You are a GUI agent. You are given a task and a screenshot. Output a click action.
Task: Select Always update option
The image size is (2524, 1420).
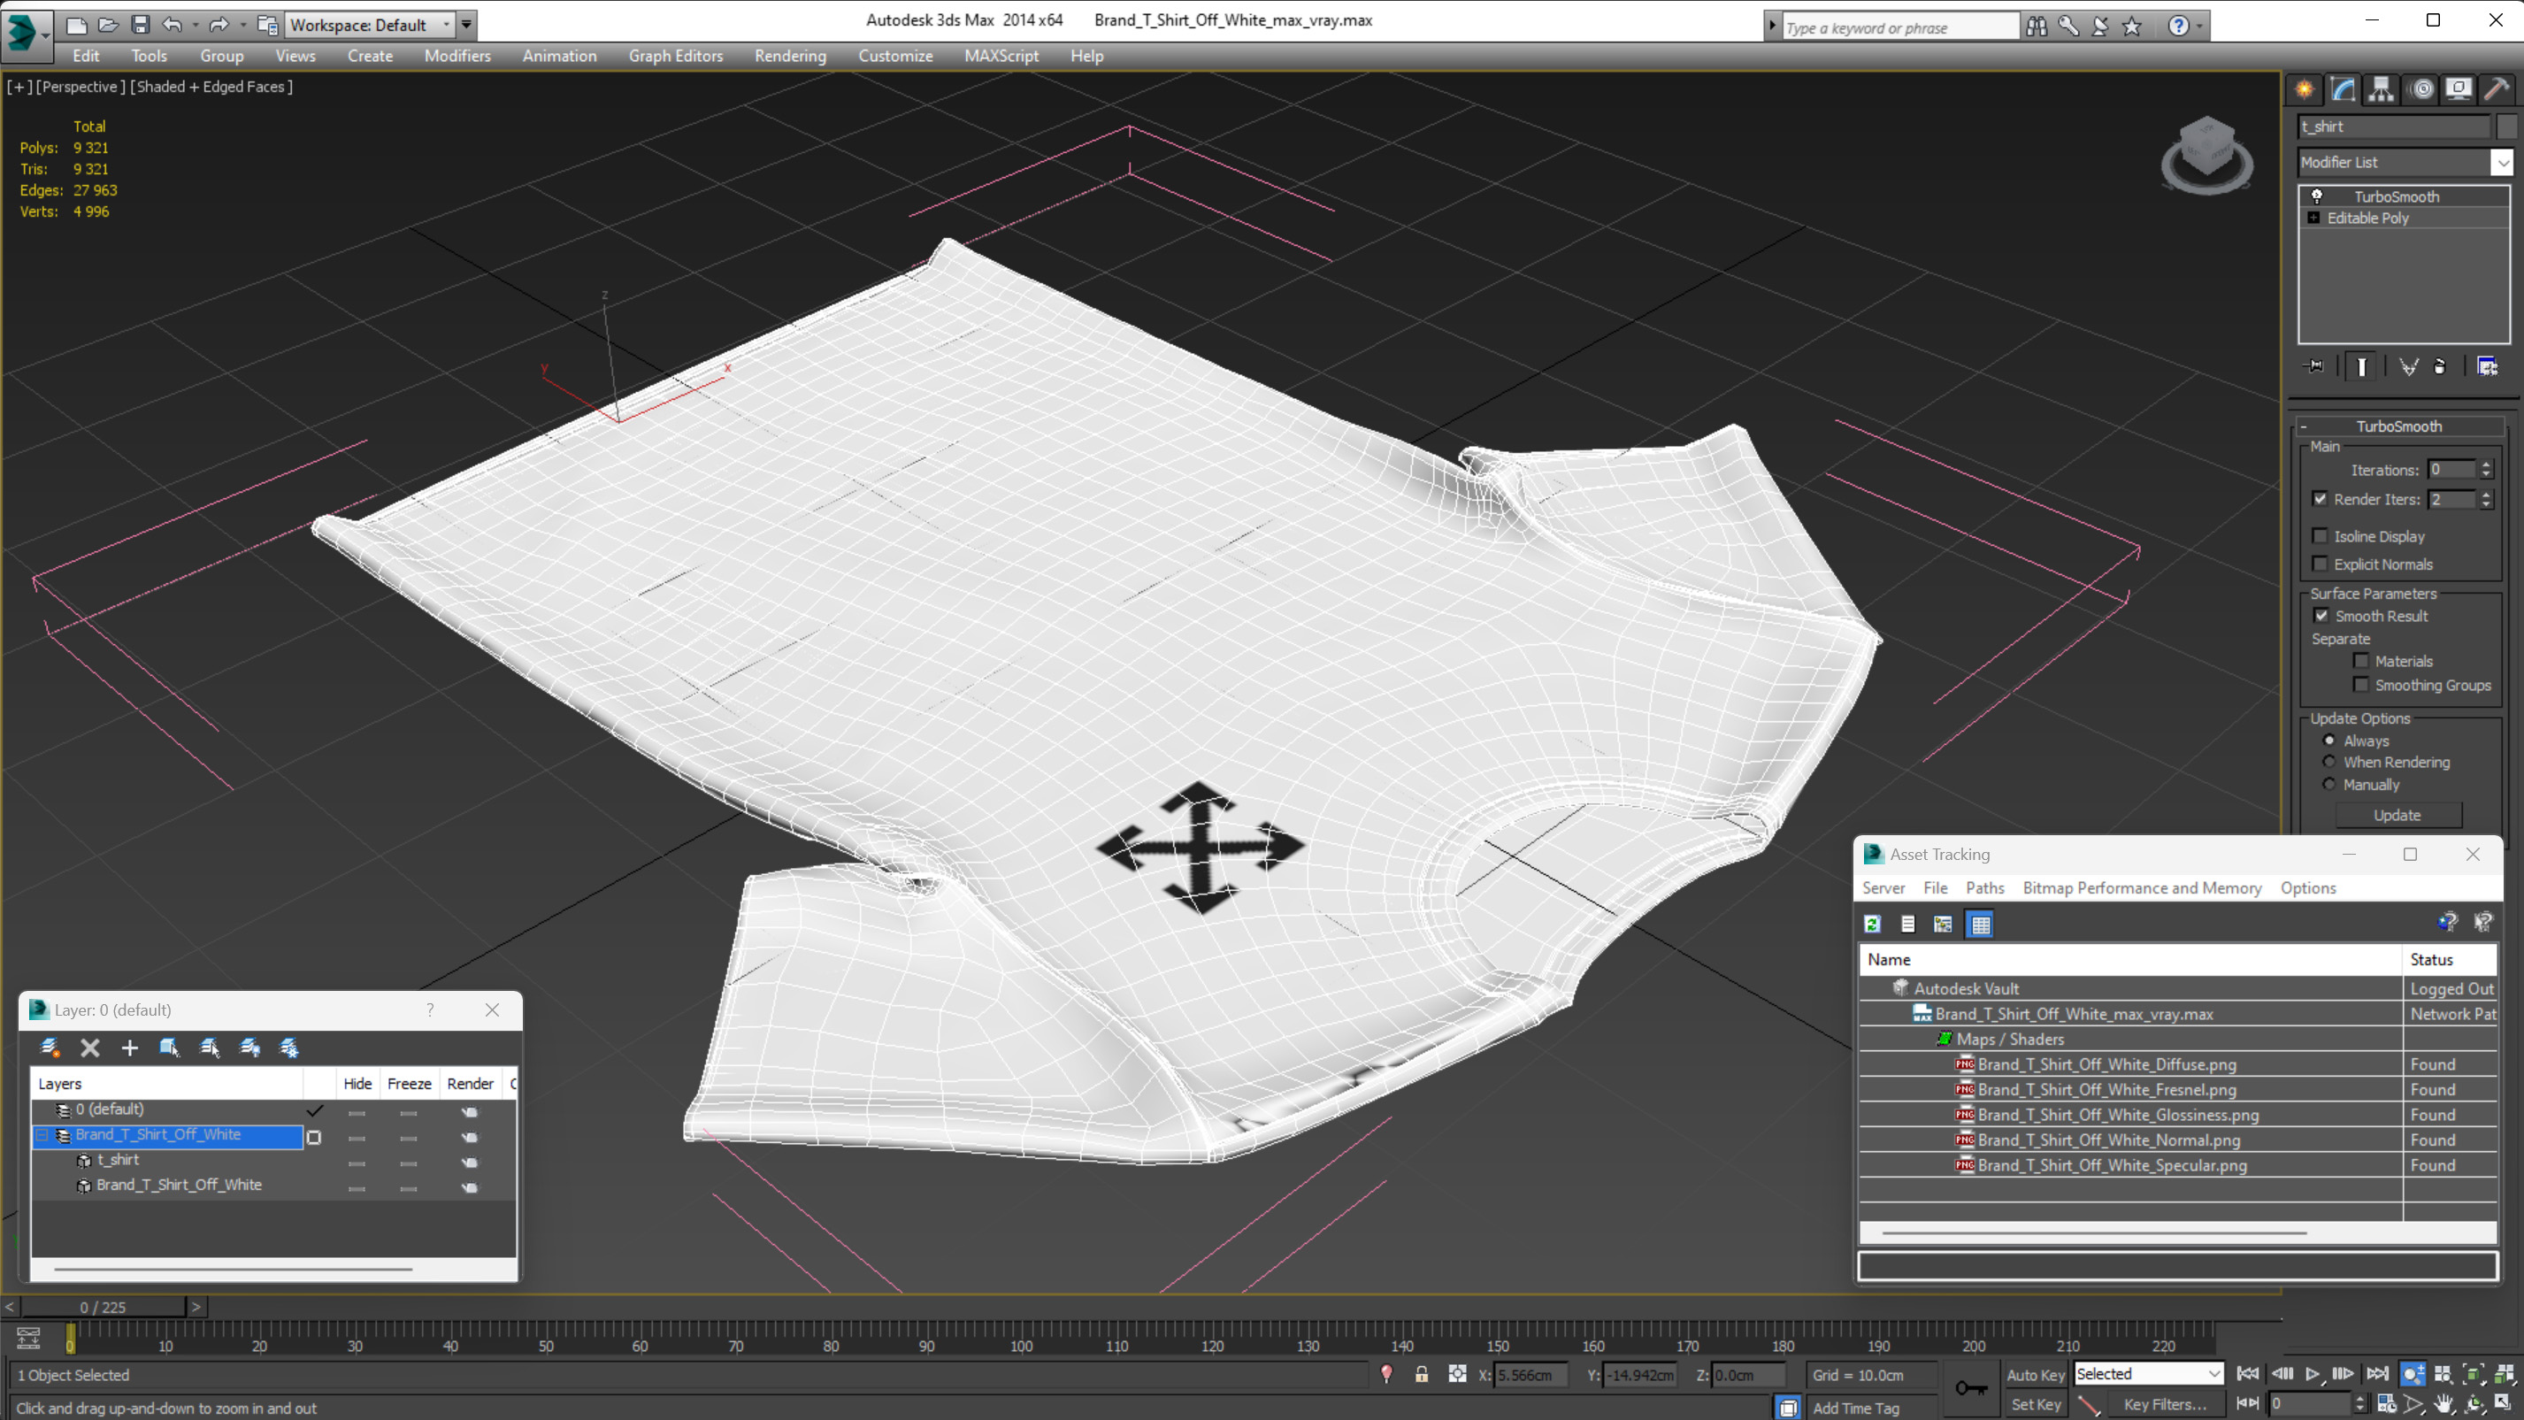point(2329,740)
